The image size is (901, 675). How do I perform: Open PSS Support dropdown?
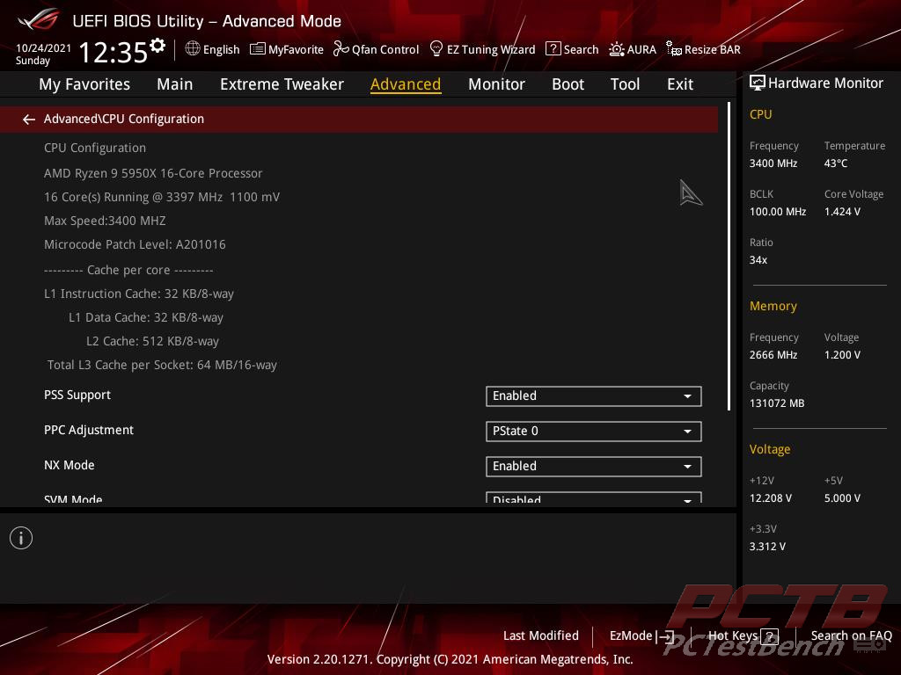pos(594,396)
